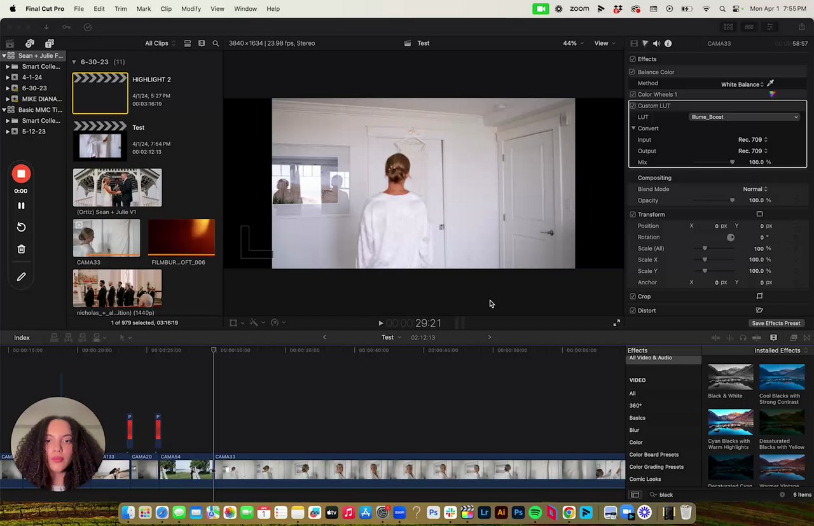Uncheck the Custom LUT effect
The width and height of the screenshot is (814, 526).
point(632,106)
